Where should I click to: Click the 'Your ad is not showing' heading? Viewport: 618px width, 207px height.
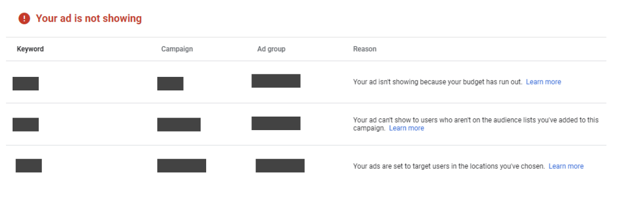[x=89, y=19]
